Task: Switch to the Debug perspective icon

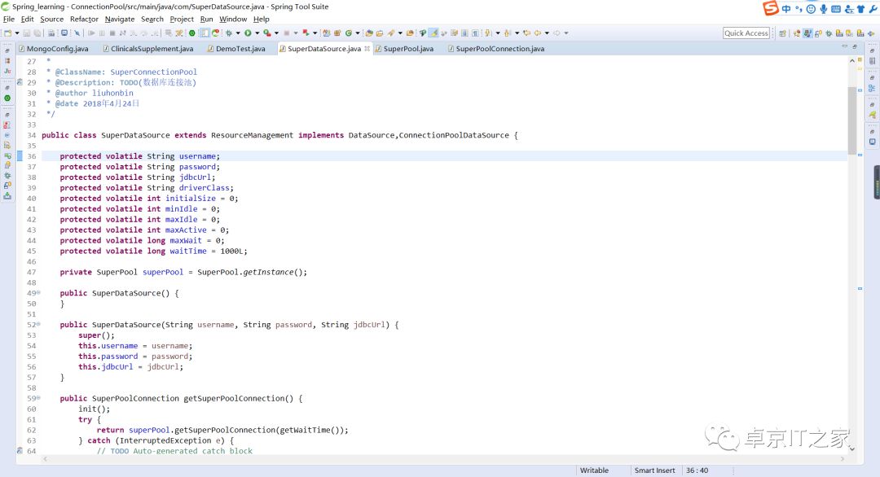Action: point(829,33)
